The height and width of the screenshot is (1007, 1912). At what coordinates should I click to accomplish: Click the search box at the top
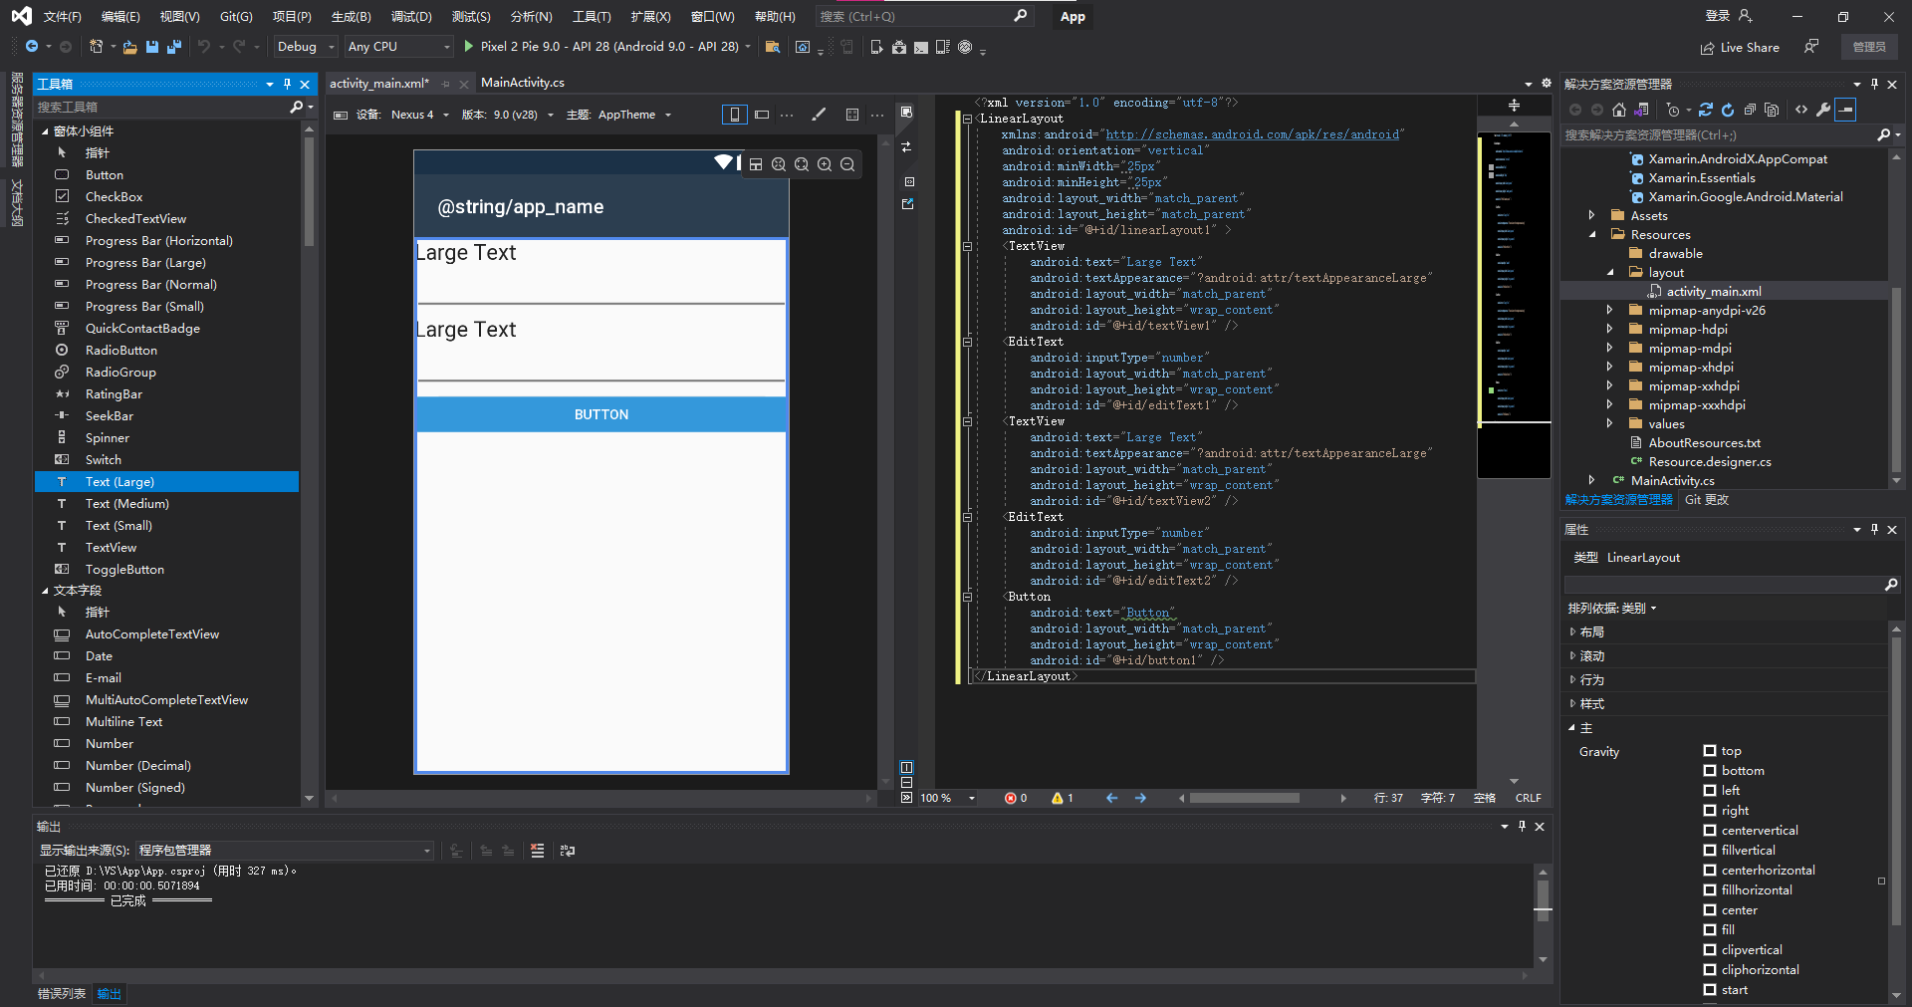pyautogui.click(x=916, y=16)
